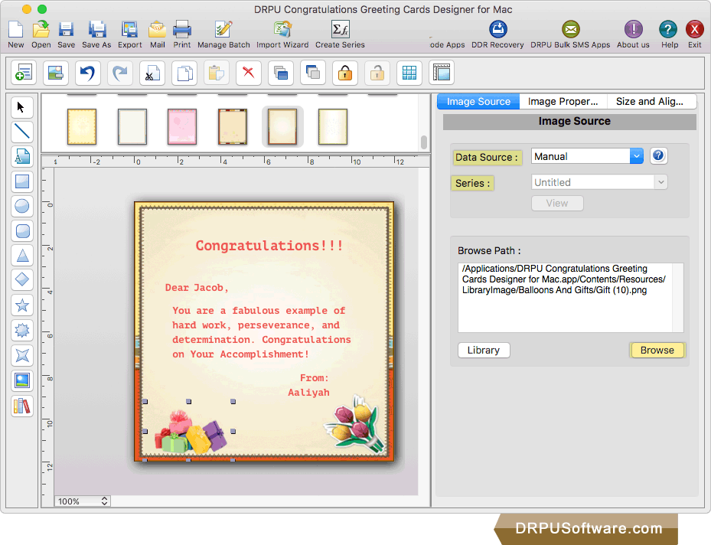The height and width of the screenshot is (545, 711).
Task: Select the text tool
Action: click(21, 157)
